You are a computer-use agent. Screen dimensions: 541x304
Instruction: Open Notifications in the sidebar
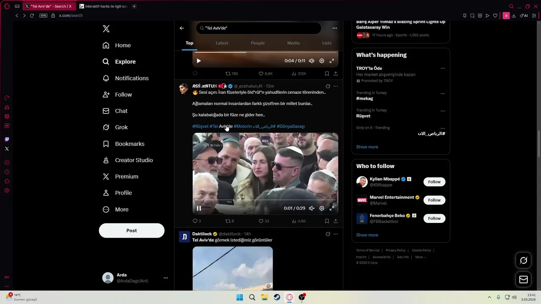126,78
